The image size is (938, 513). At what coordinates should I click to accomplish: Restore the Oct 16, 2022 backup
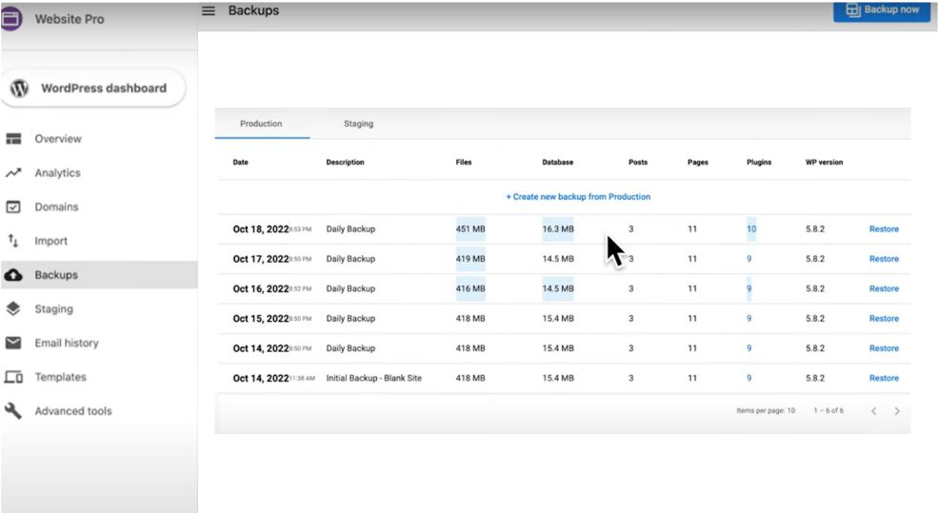coord(884,288)
